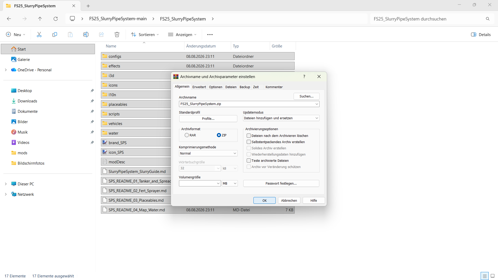The height and width of the screenshot is (280, 498).
Task: Toggle Wiederherstellungsdaten hinzufügen checkbox
Action: coord(249,154)
